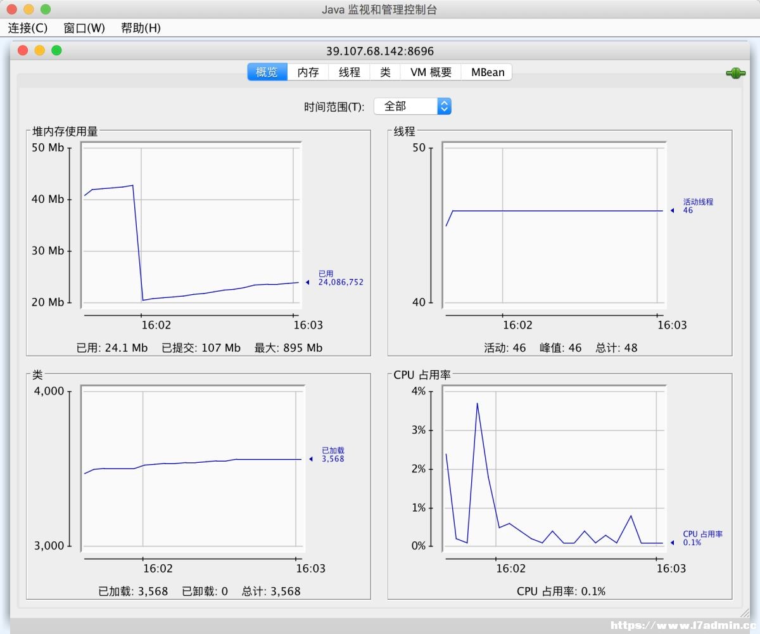Switch to the 概览 tab
Image resolution: width=760 pixels, height=634 pixels.
click(267, 72)
